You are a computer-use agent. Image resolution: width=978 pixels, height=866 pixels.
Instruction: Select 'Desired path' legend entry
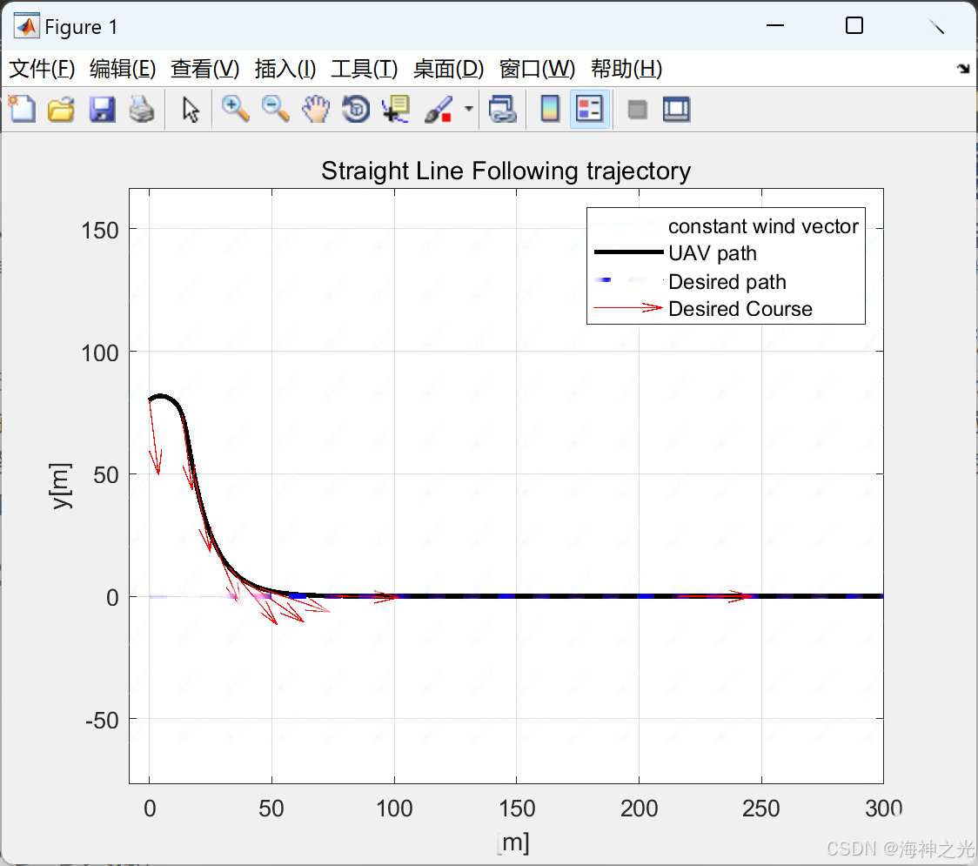(727, 281)
